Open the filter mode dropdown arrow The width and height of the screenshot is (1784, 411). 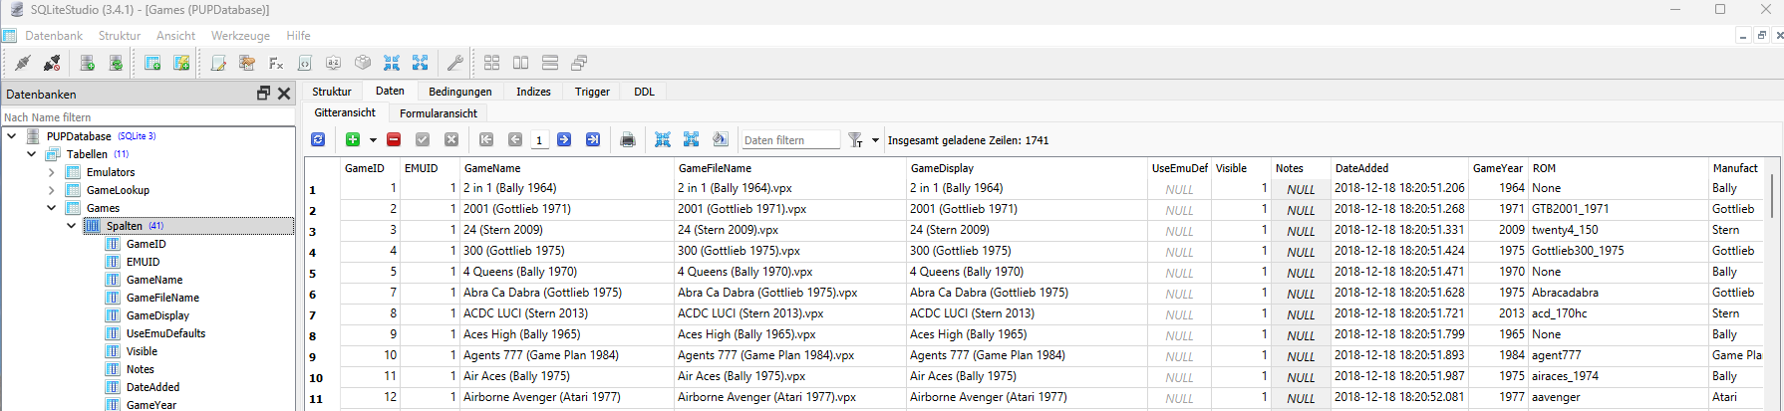876,140
